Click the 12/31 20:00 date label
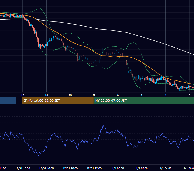194x171 pixels. [70, 168]
